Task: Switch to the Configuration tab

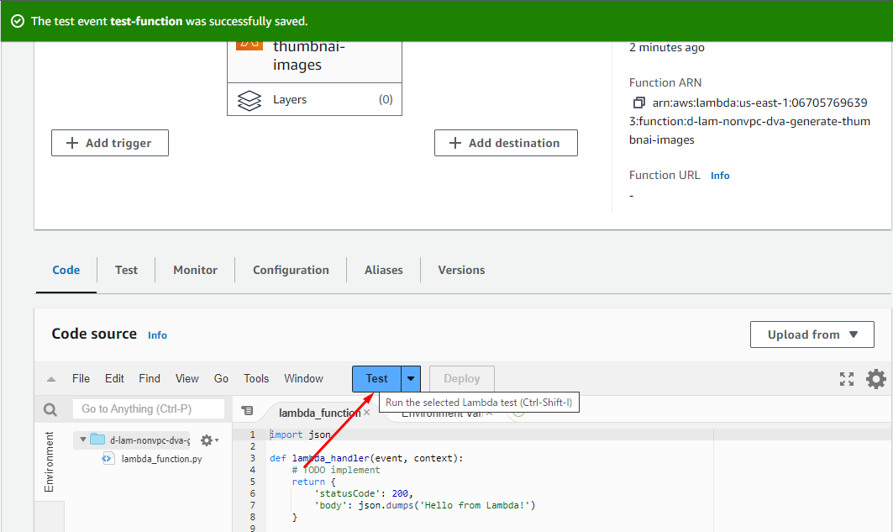Action: [291, 270]
